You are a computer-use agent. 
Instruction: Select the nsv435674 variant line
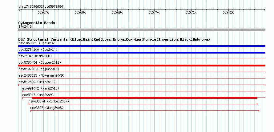click(x=143, y=104)
